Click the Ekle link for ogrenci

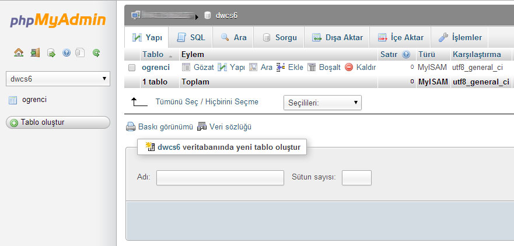[296, 68]
